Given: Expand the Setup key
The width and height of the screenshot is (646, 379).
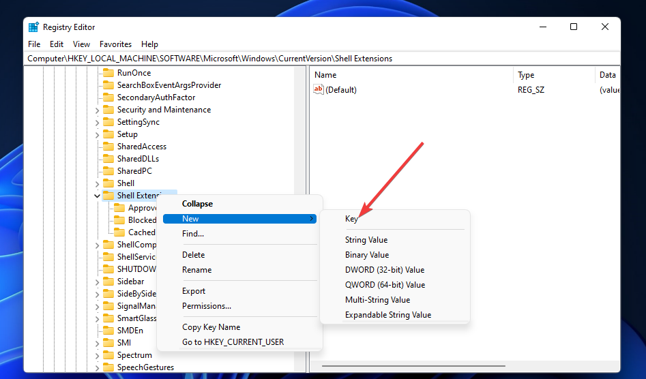Looking at the screenshot, I should click(98, 134).
